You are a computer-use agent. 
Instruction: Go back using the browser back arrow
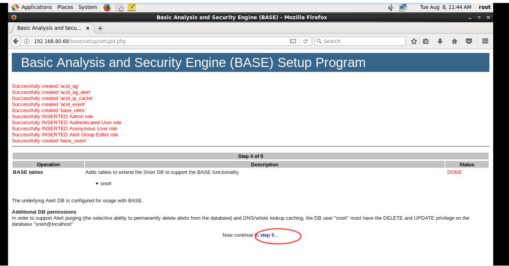click(16, 41)
